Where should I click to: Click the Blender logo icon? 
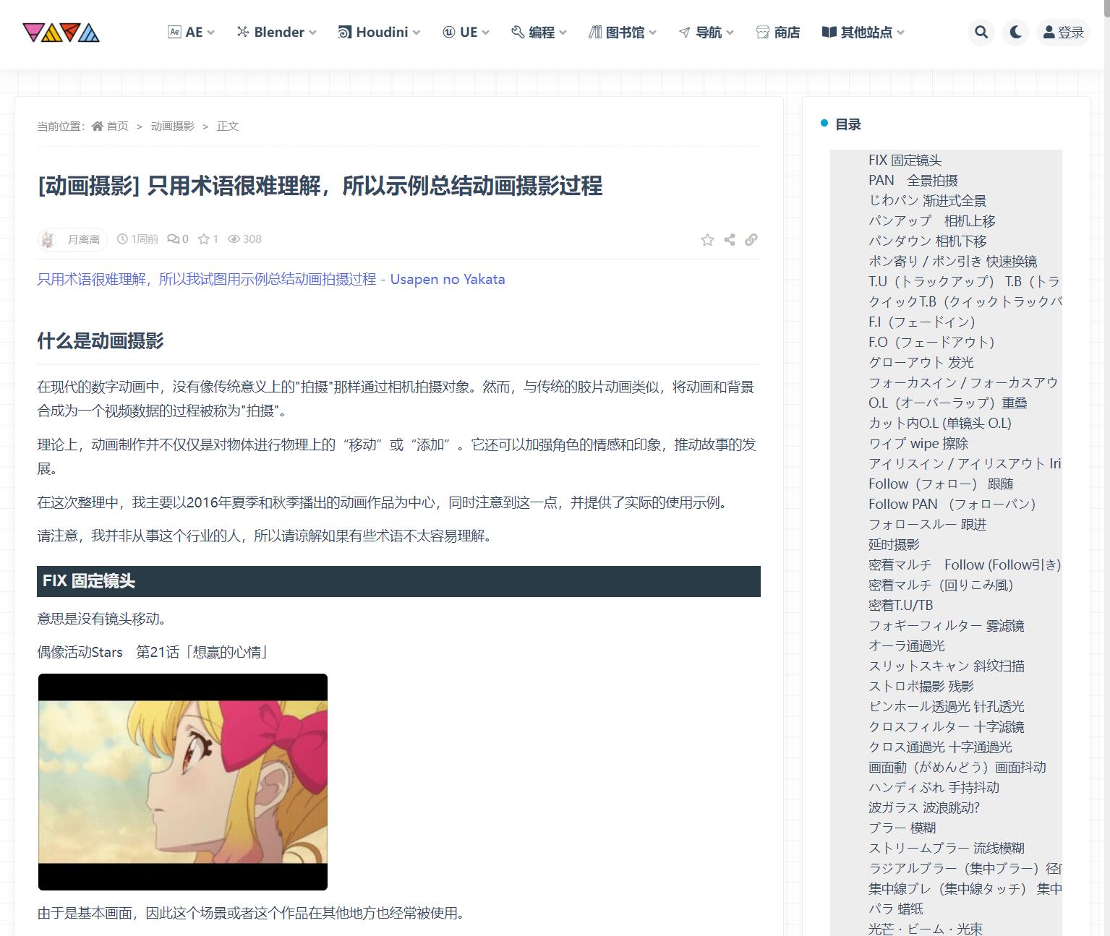[x=243, y=32]
